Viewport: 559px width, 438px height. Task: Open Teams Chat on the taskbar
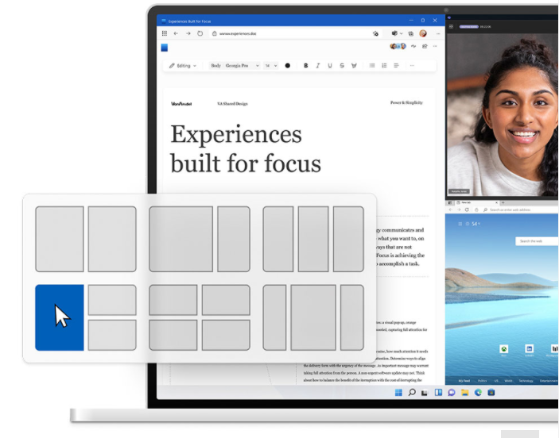(x=452, y=393)
